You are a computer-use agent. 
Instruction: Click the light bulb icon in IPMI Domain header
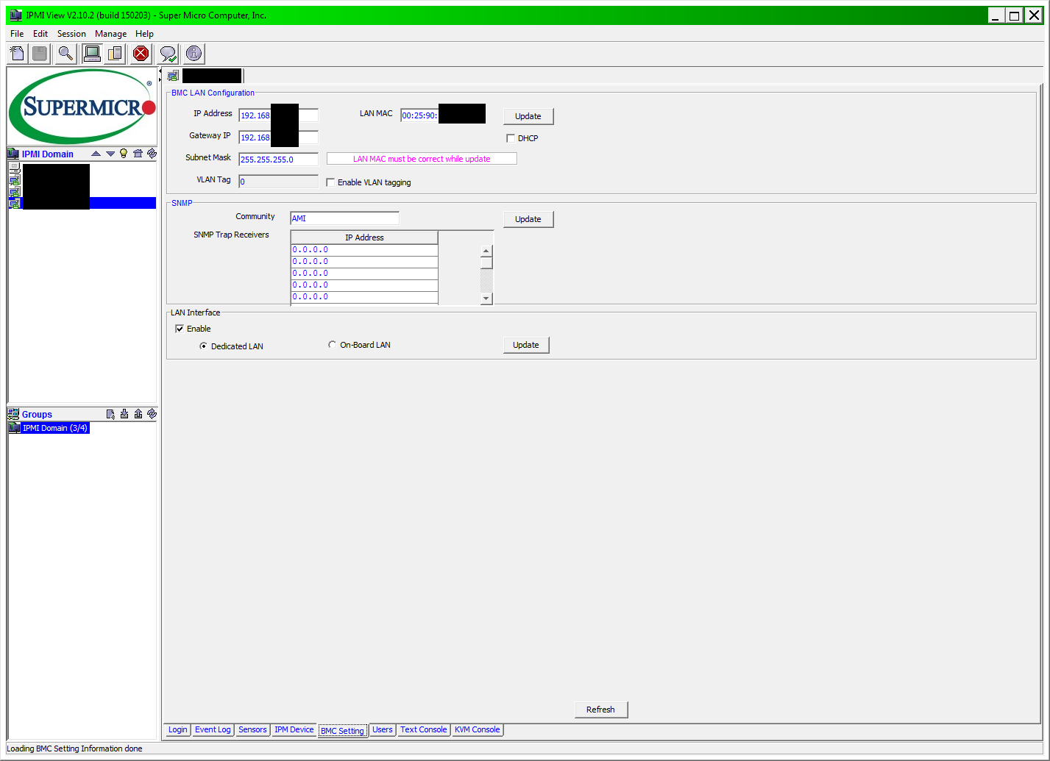tap(124, 154)
